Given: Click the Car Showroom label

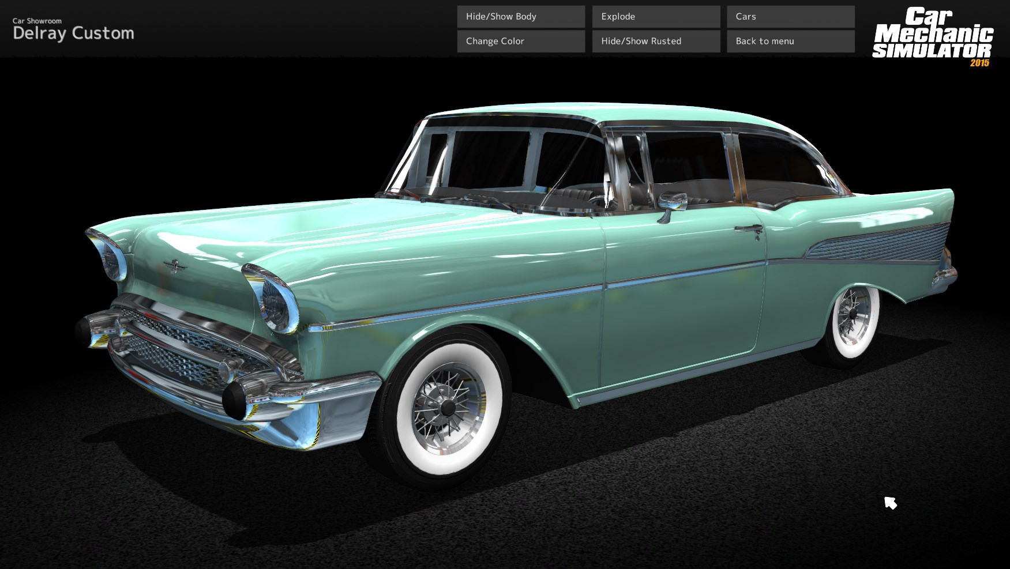Looking at the screenshot, I should coord(37,21).
